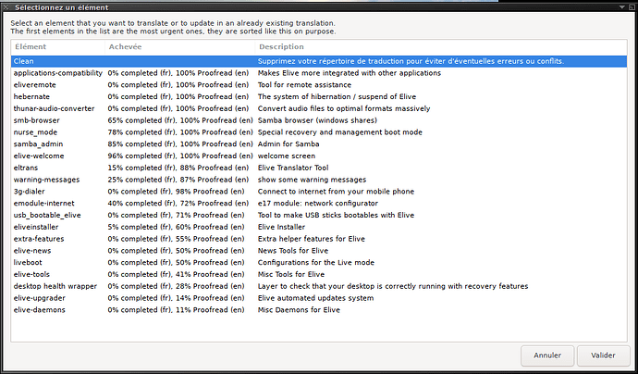Select the eltrans element
638x374 pixels.
pyautogui.click(x=26, y=168)
